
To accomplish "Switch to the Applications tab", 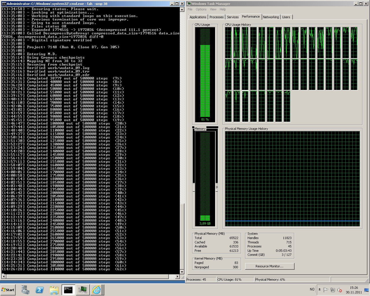I will tap(198, 17).
